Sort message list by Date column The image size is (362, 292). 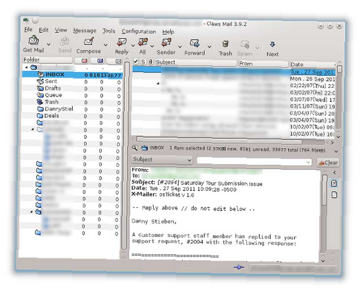pos(313,64)
